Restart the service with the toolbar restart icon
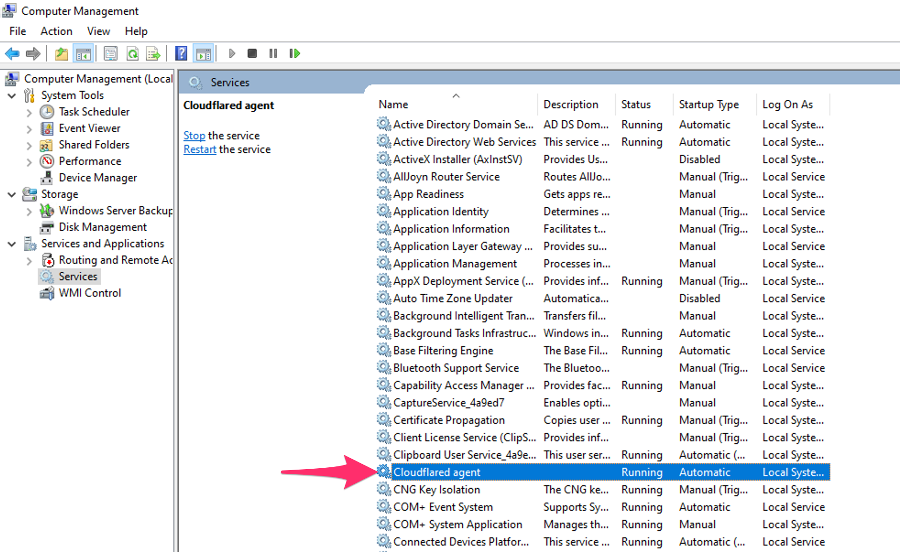 click(294, 54)
